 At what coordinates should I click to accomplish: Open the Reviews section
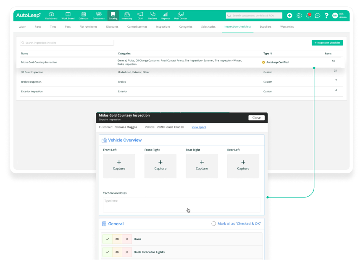click(153, 16)
